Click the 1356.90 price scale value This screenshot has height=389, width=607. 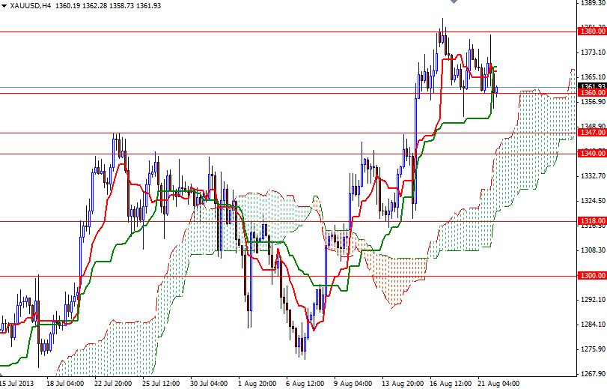tap(594, 102)
